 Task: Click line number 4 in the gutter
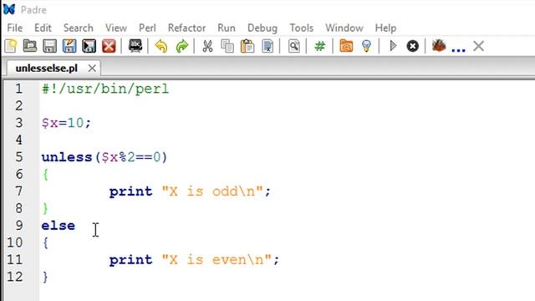[x=18, y=140]
